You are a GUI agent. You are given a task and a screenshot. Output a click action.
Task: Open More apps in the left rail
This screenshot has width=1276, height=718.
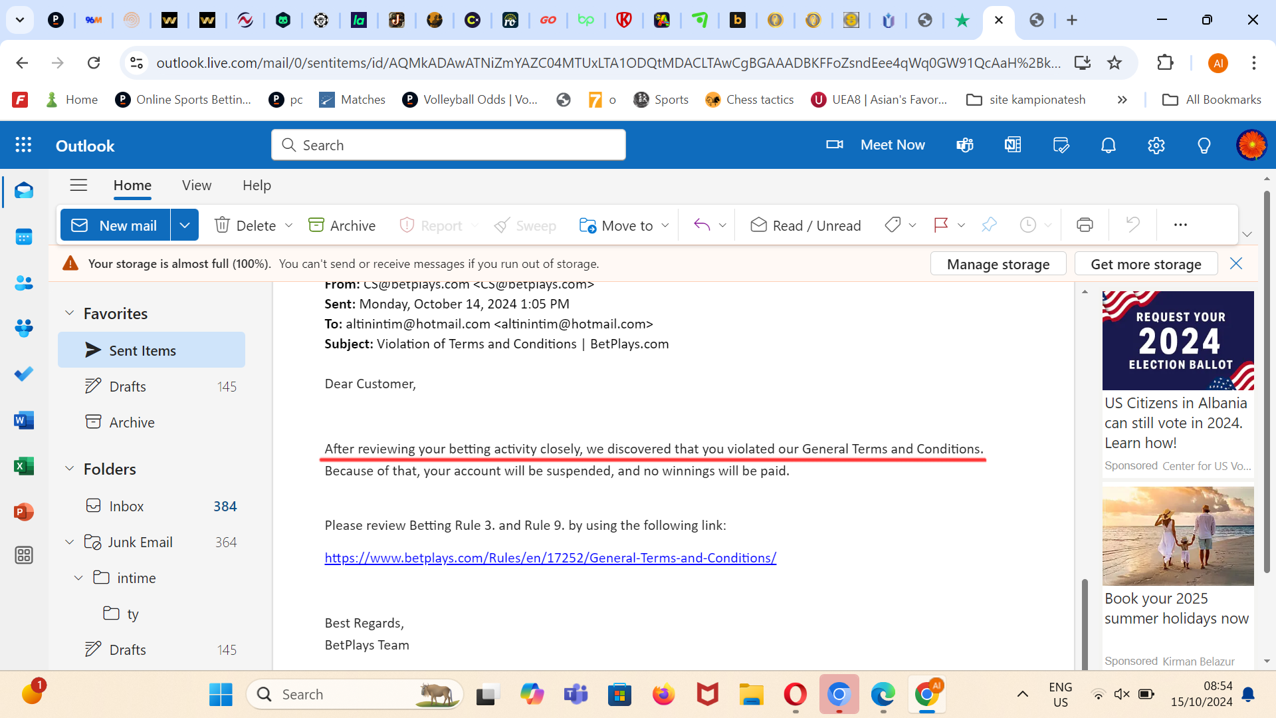pos(24,555)
